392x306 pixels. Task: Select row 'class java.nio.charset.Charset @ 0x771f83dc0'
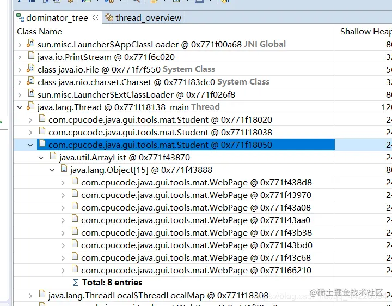(203, 82)
